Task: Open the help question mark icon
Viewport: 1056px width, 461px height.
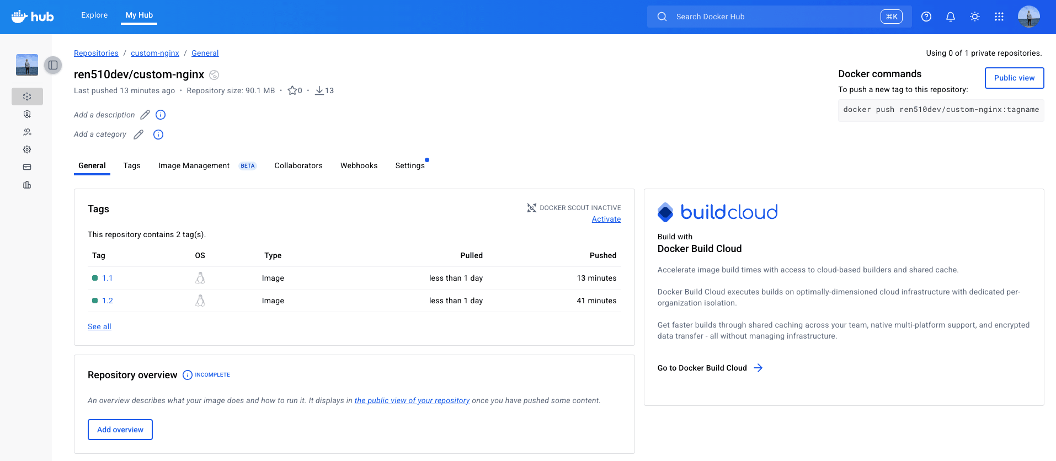Action: pos(926,17)
